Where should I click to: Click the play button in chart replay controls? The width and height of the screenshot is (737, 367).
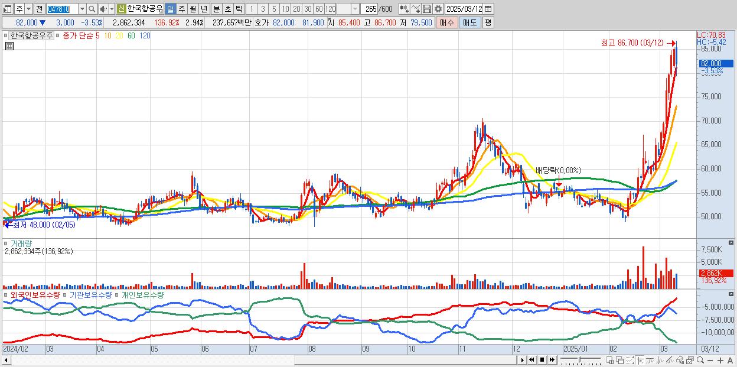click(523, 360)
